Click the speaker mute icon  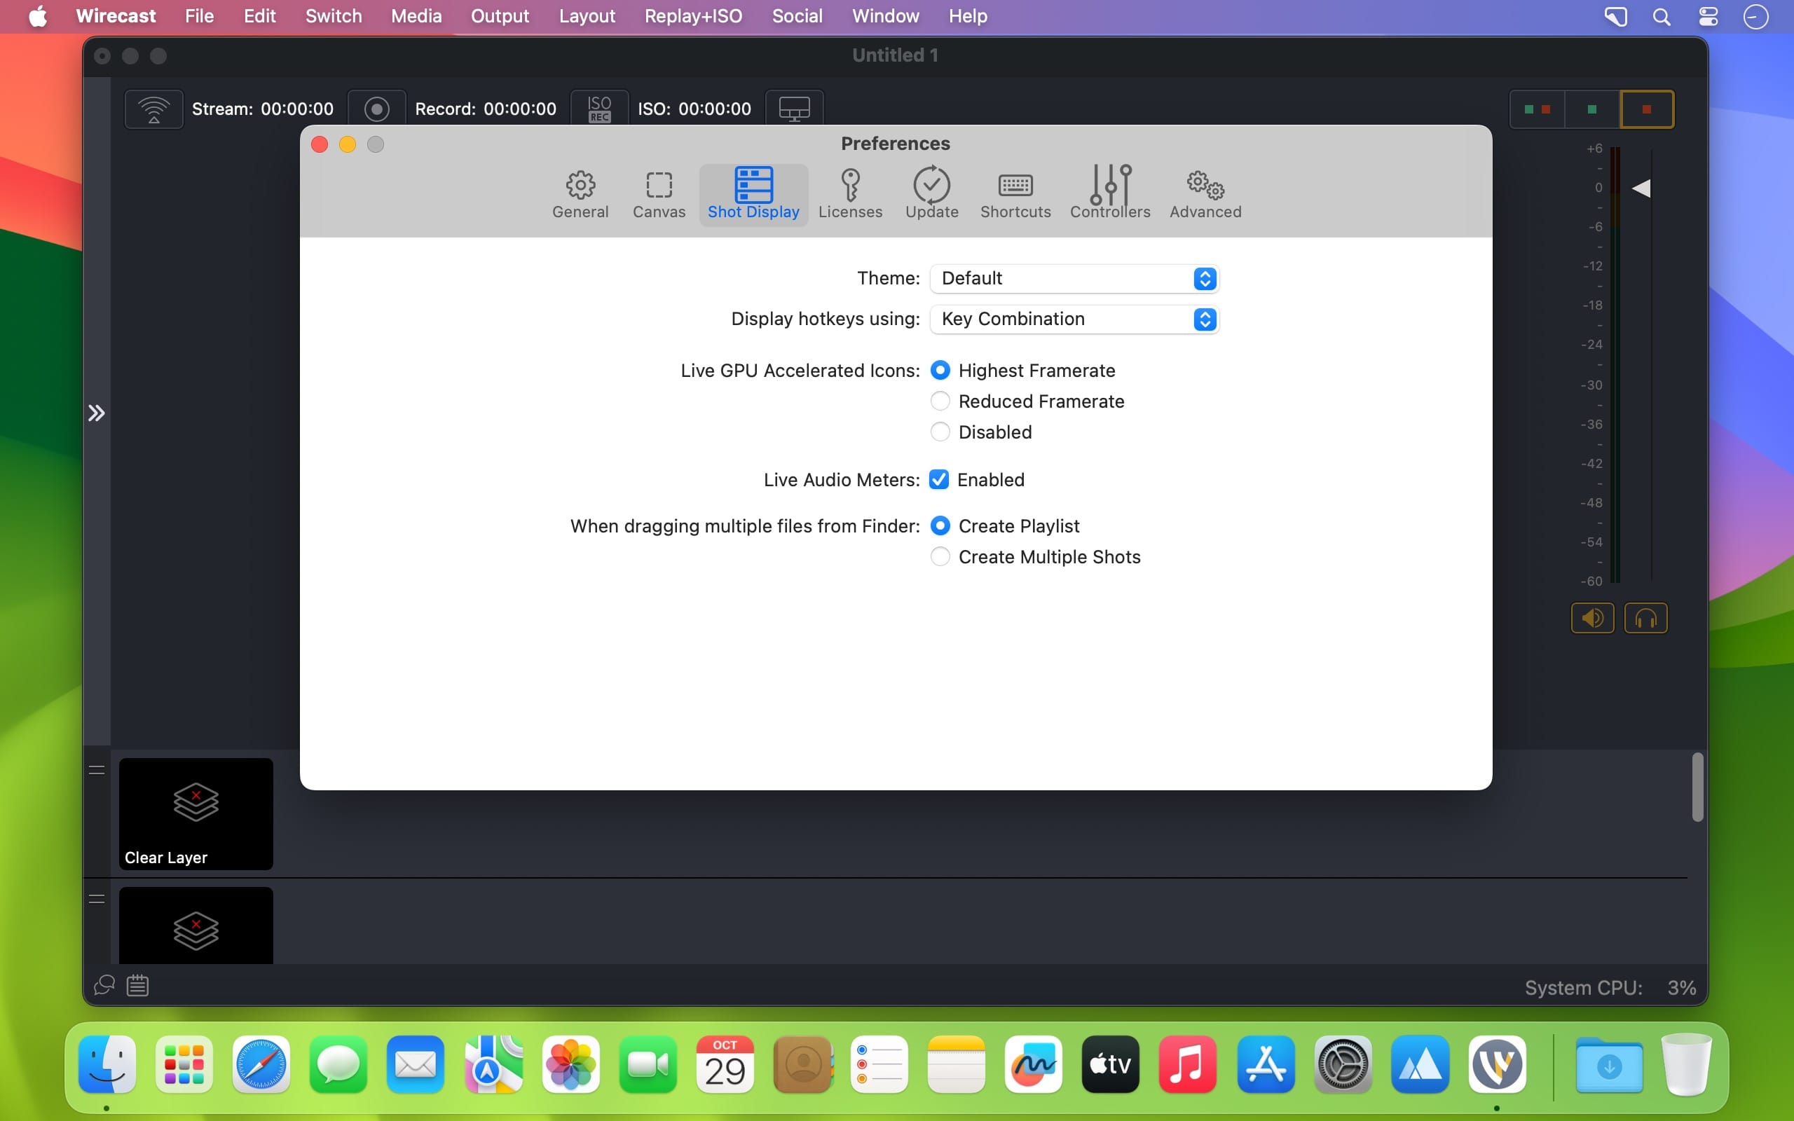[x=1591, y=617]
